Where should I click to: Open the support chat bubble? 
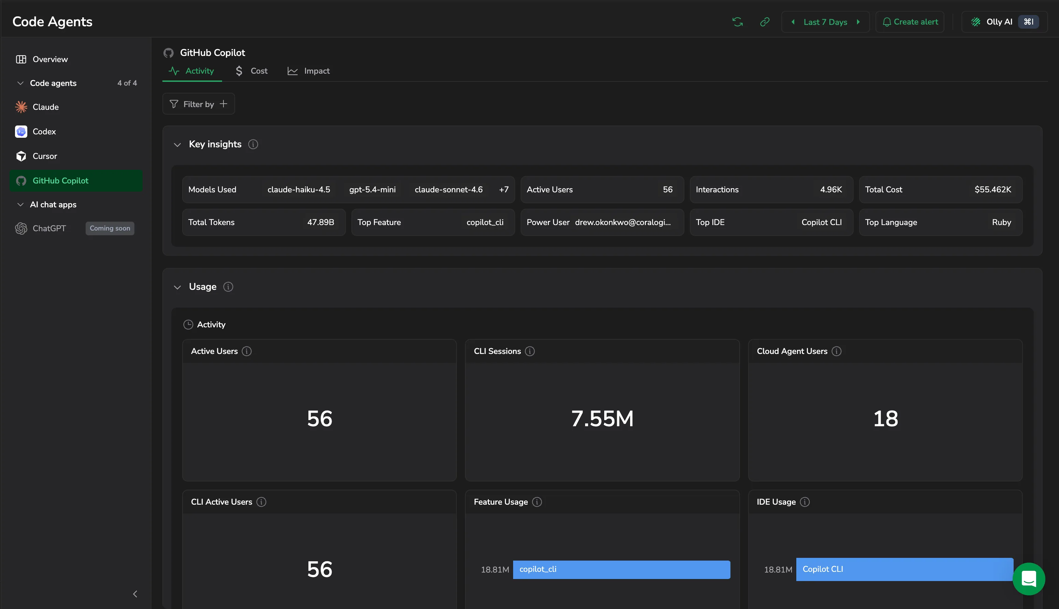click(1028, 579)
